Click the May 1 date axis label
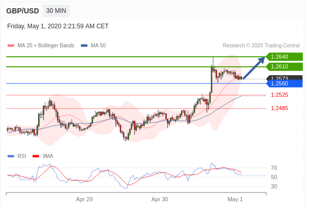 pos(235,199)
